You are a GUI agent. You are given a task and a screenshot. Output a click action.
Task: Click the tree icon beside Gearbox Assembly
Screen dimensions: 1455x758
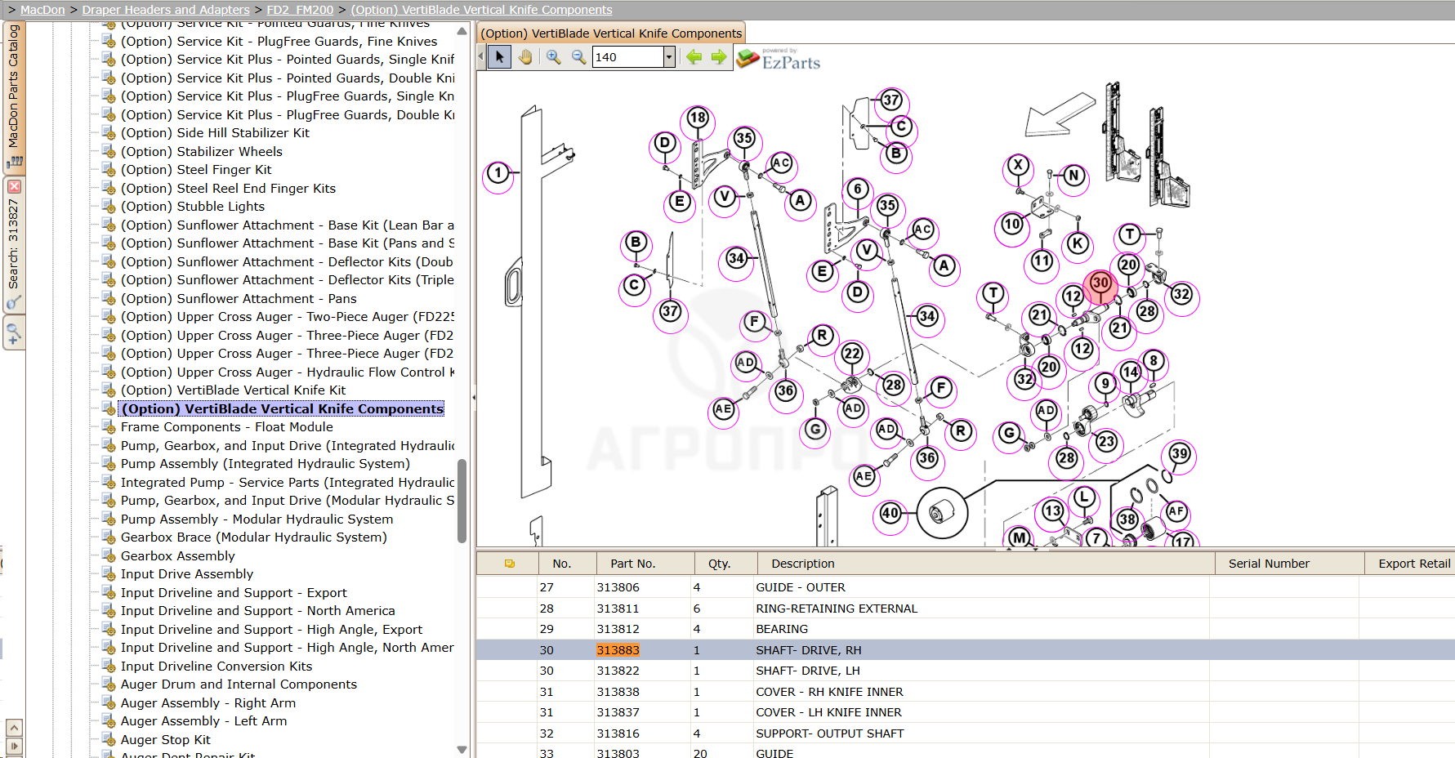(x=109, y=556)
